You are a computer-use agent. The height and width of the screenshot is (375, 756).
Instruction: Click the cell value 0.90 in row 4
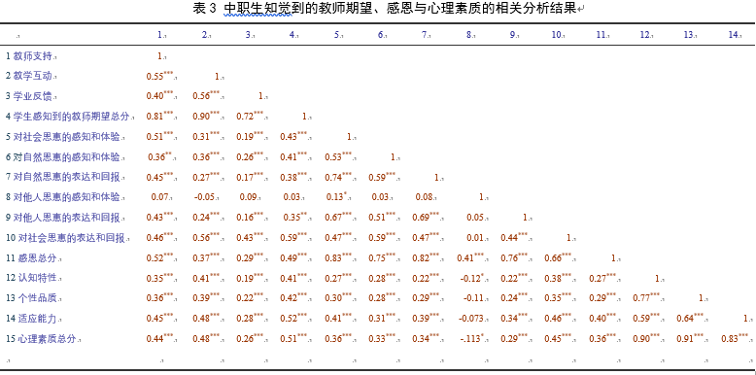click(x=201, y=117)
